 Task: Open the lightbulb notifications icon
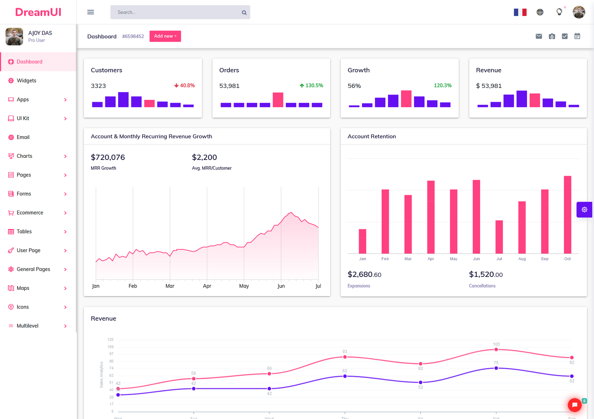pos(559,12)
